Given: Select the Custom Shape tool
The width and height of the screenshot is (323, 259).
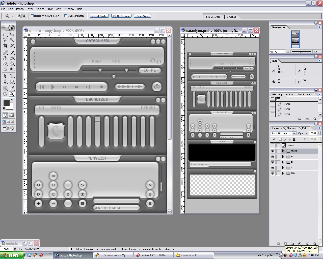Looking at the screenshot, I should coord(12,81).
